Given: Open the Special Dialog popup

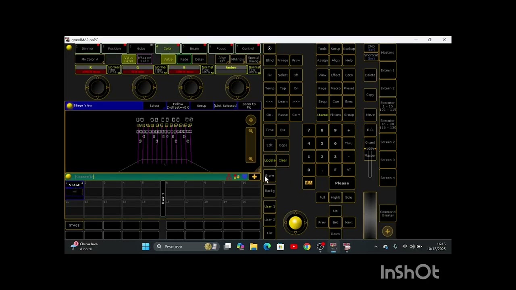Looking at the screenshot, I should (254, 59).
